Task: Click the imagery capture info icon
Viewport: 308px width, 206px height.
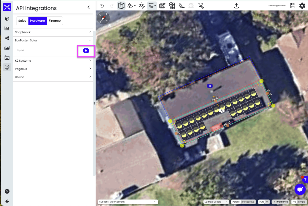Action: [200, 6]
